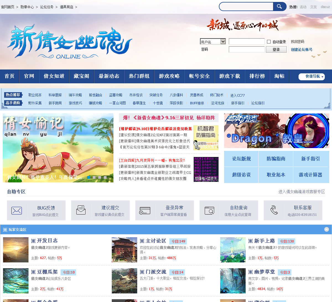Click the 论坛版规 tile

click(241, 159)
